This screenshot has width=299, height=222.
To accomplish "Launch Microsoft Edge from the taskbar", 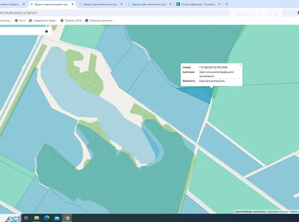I will pos(47,218).
